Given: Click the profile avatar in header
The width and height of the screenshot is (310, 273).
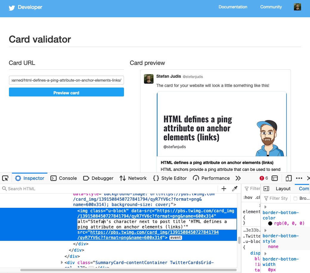Looking at the screenshot, I should [297, 7].
